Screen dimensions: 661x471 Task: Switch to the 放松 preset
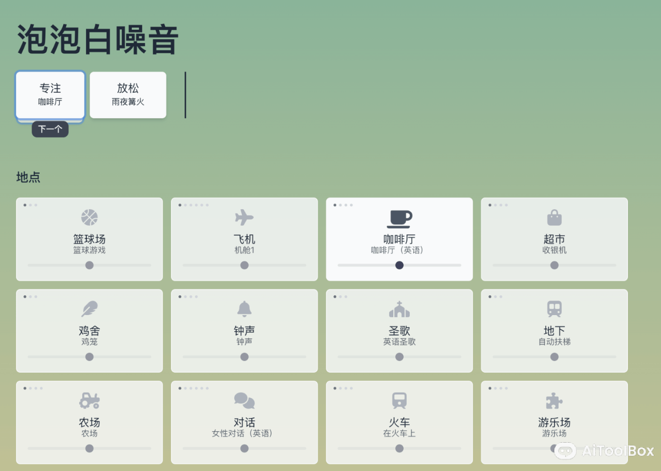click(127, 94)
